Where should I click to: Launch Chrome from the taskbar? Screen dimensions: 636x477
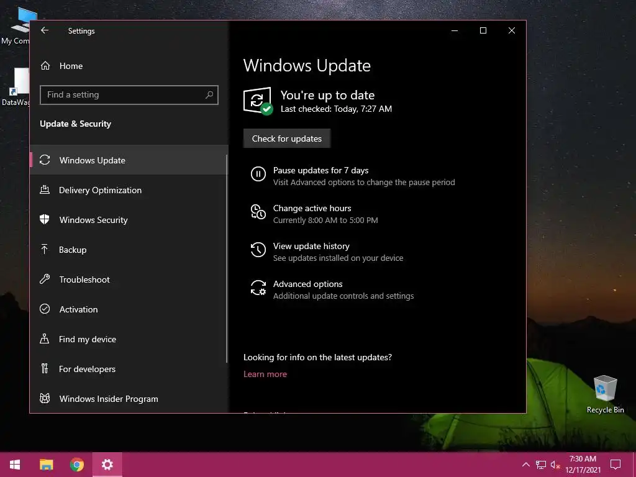click(x=76, y=465)
